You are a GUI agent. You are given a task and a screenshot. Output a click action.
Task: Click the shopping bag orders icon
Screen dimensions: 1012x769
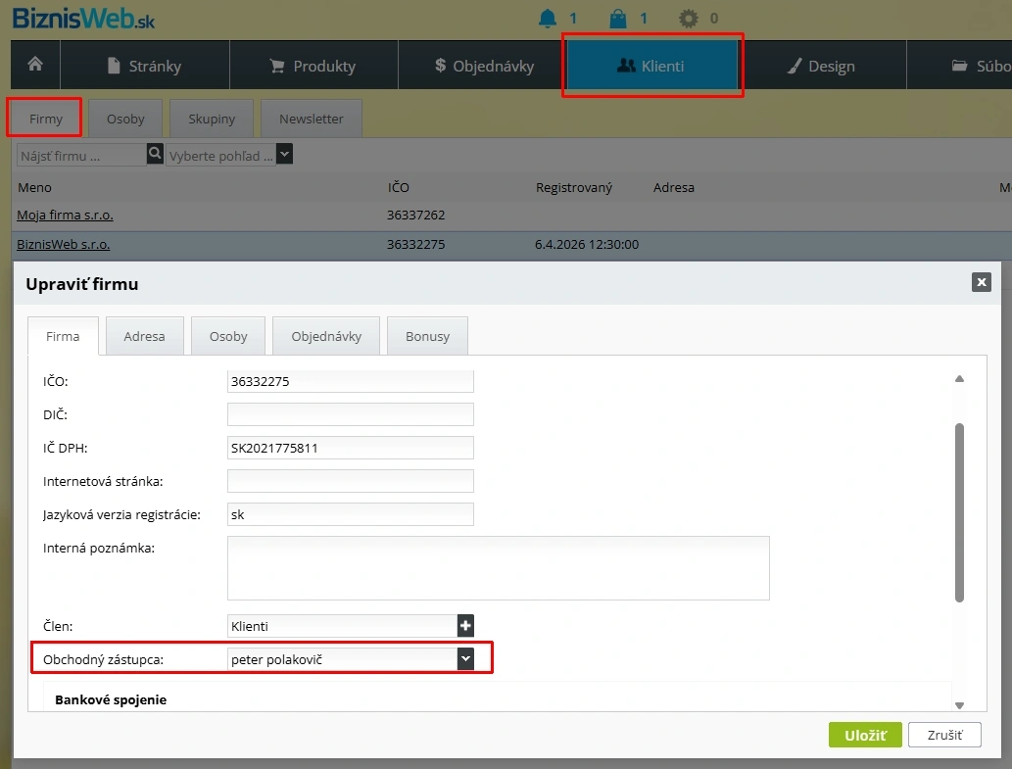click(617, 18)
